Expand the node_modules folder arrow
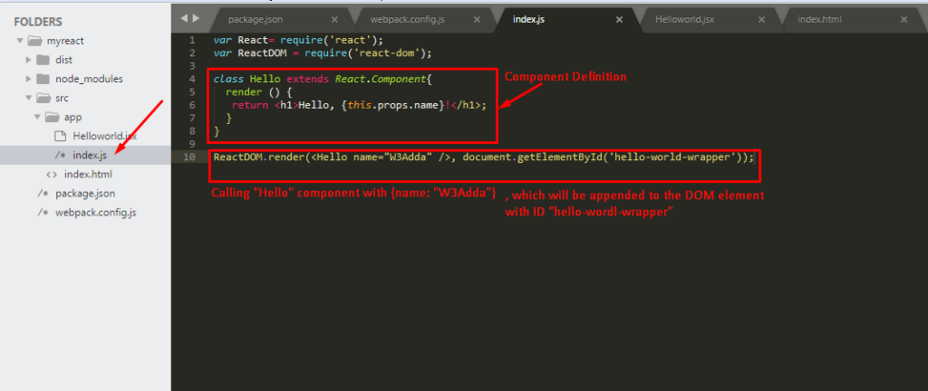Viewport: 928px width, 391px height. (28, 79)
